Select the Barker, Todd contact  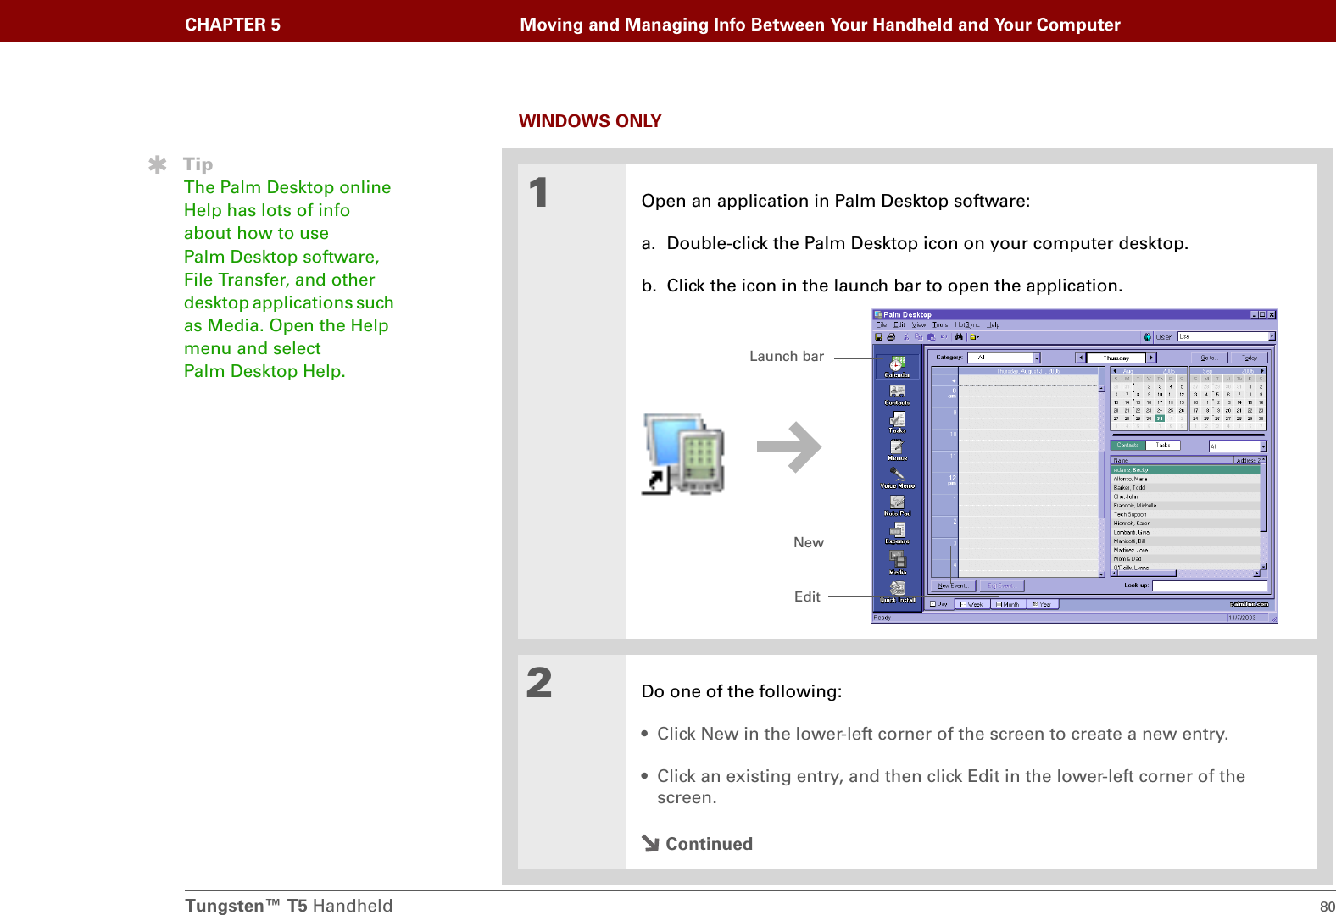pos(1185,487)
